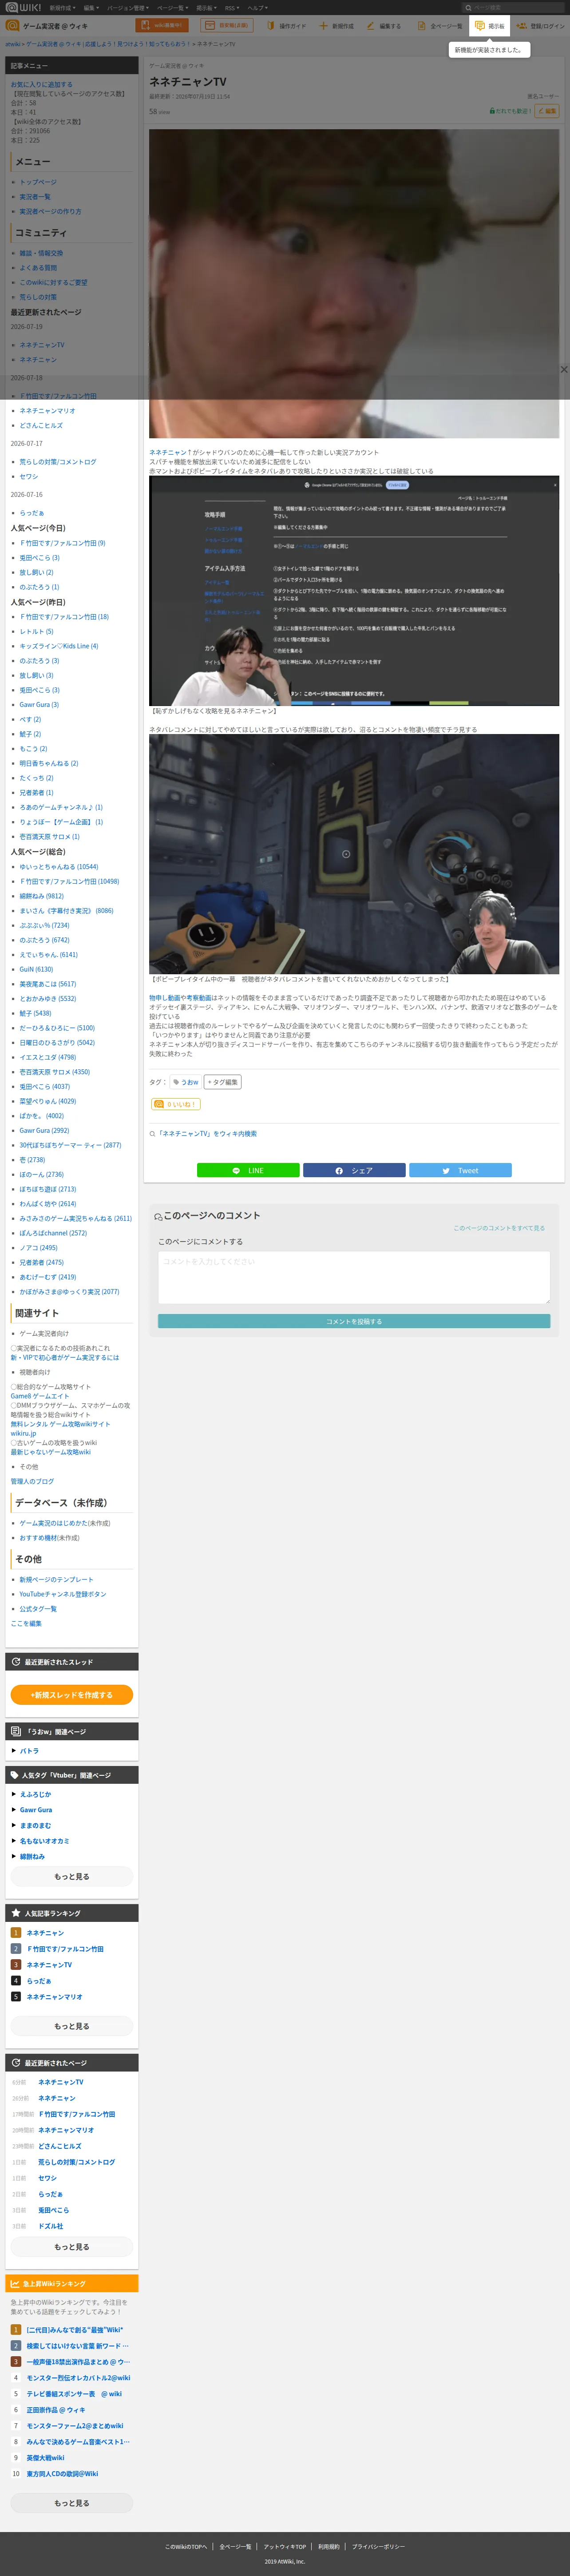
Task: Open このページのコメントをすべて見る link
Action: click(x=499, y=1228)
